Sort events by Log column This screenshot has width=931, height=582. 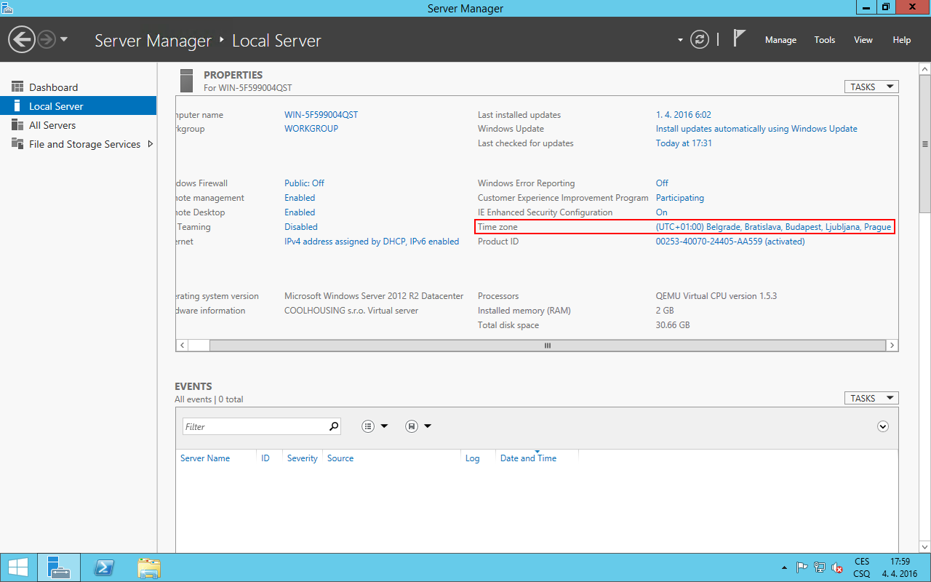pos(473,458)
